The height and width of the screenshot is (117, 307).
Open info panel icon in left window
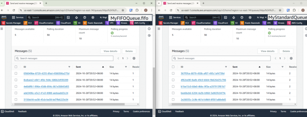pos(149,29)
